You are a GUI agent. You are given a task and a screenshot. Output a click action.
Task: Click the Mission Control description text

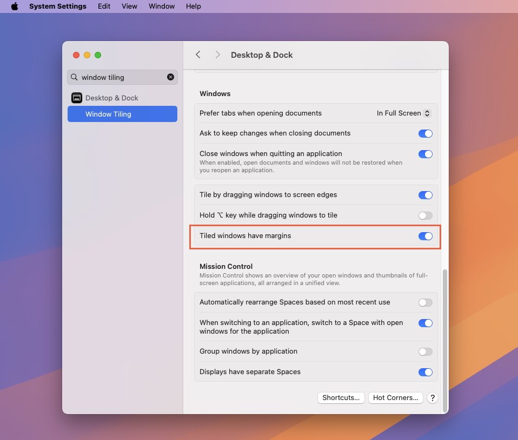(314, 279)
